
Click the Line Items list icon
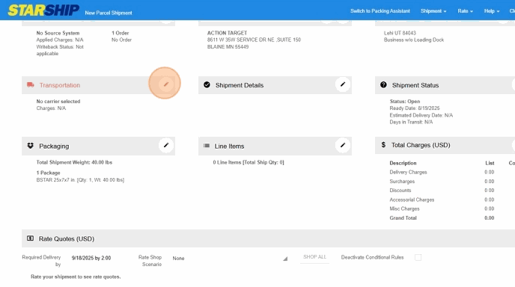tap(207, 146)
